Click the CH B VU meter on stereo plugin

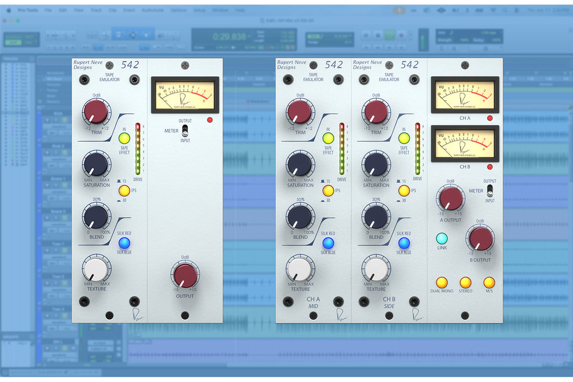(x=465, y=143)
